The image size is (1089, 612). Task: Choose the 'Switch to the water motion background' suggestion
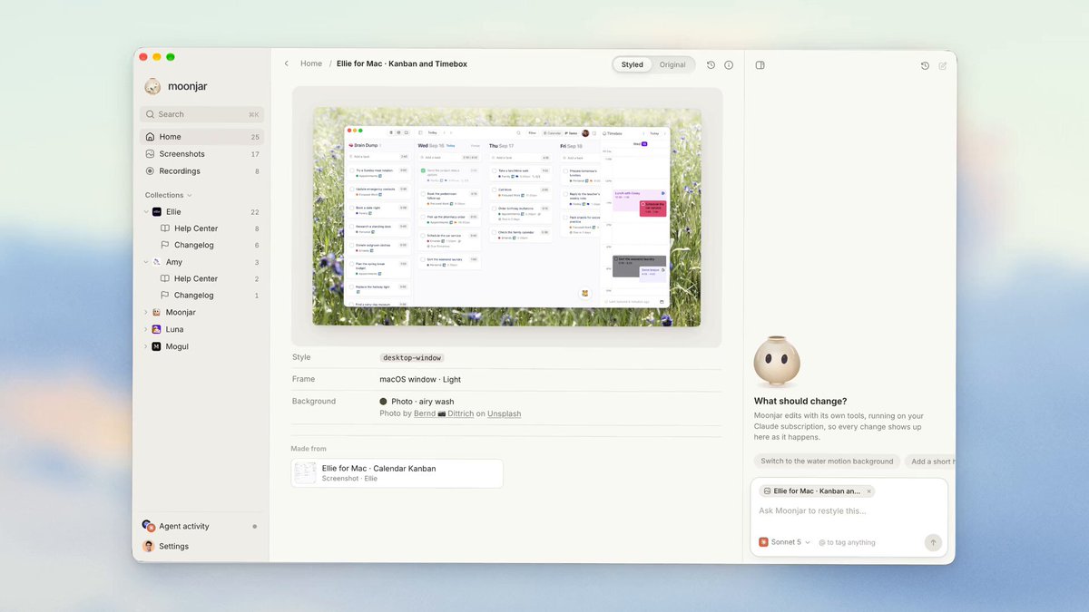(x=827, y=461)
